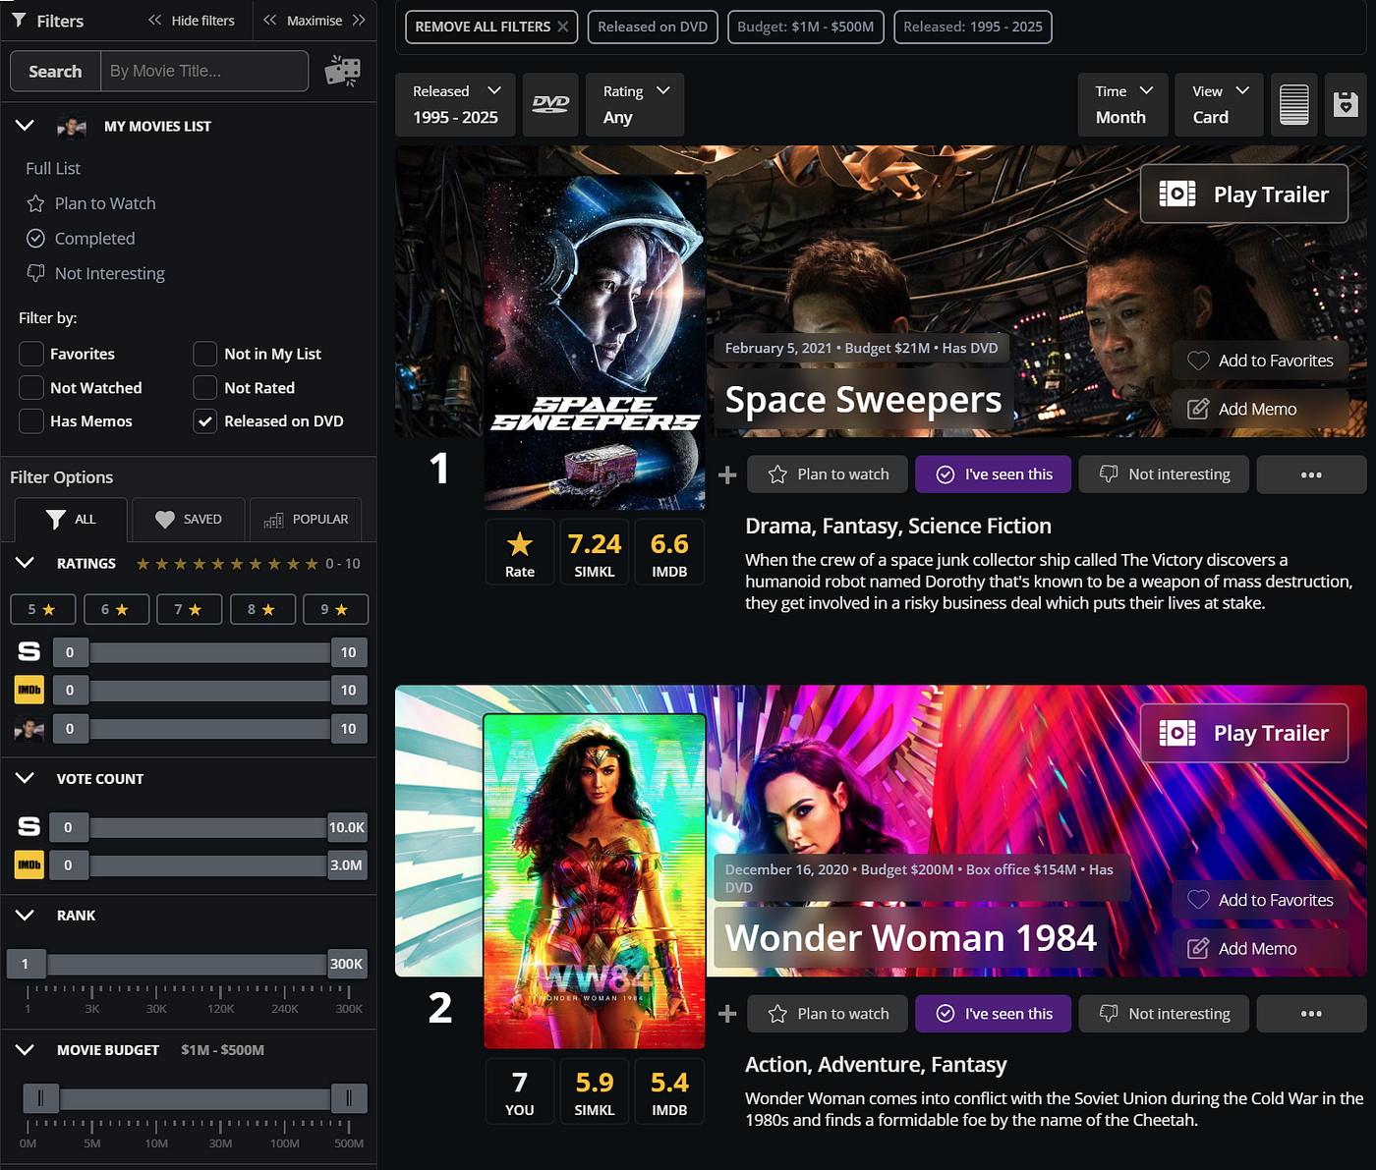This screenshot has width=1376, height=1170.
Task: Select the Popular filter tab
Action: [306, 519]
